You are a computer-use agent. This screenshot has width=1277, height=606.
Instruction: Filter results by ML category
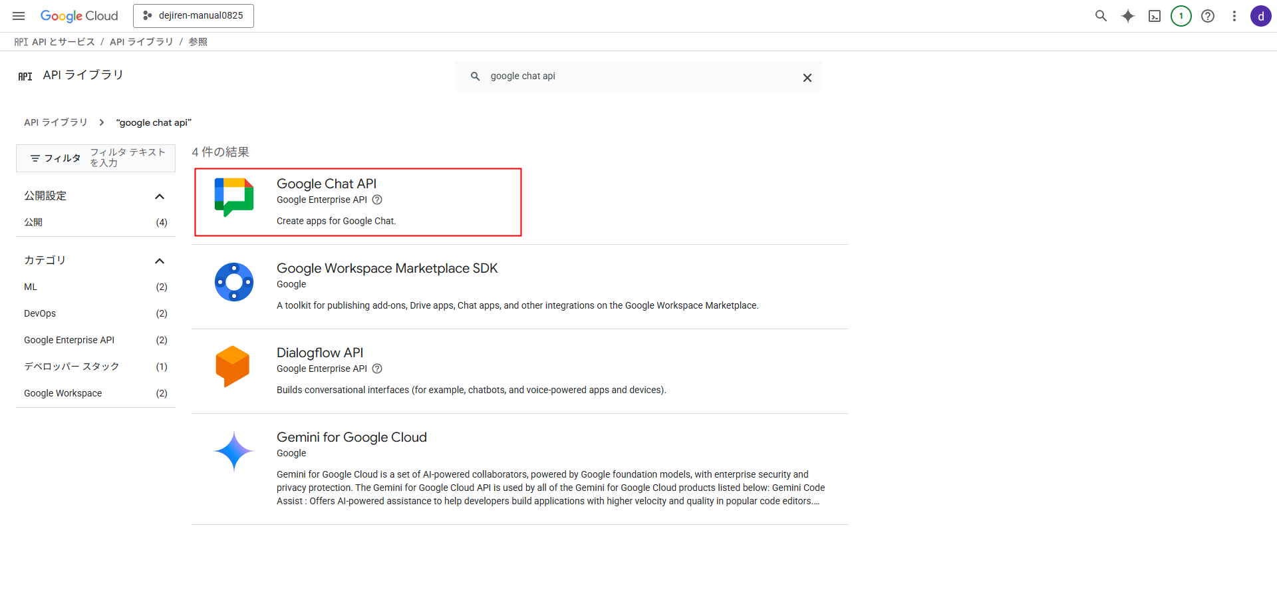click(31, 287)
